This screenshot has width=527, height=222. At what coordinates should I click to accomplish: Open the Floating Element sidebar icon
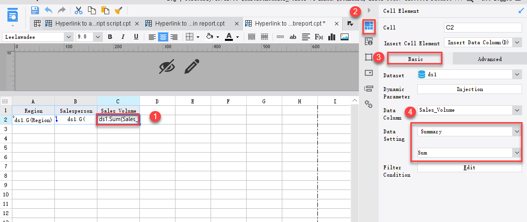(x=369, y=57)
